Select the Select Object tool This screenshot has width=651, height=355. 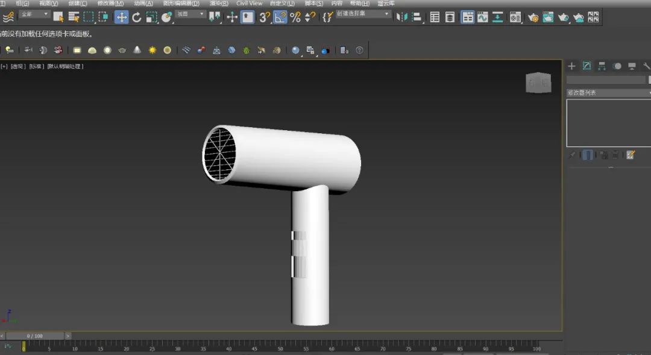(58, 17)
